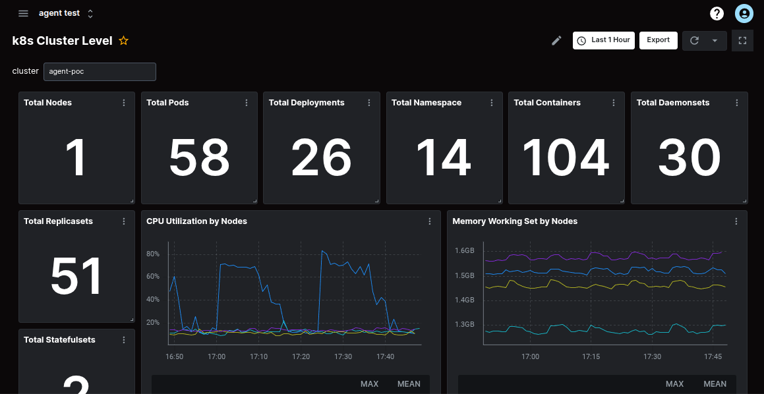Image resolution: width=764 pixels, height=394 pixels.
Task: Expand the agent test dashboard switcher chevrons
Action: [x=90, y=13]
